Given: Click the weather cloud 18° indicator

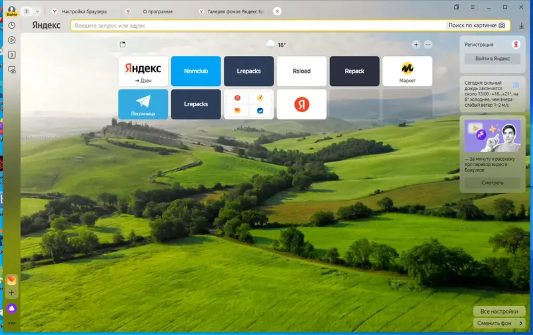Looking at the screenshot, I should pos(276,45).
